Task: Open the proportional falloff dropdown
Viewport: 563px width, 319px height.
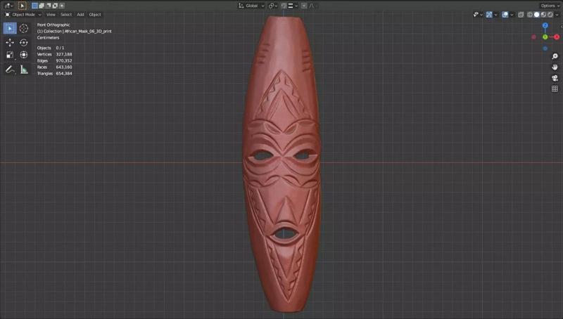Action: pos(312,6)
